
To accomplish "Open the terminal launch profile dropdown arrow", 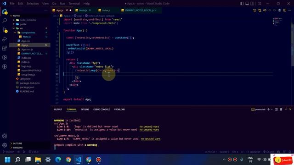I will (x=271, y=109).
